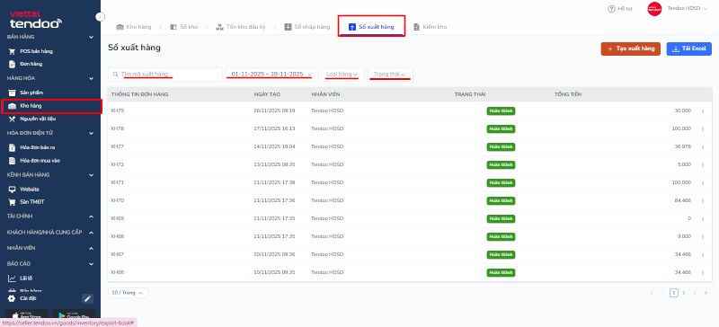
Task: Focus the Tìm mã xuất hàng search field
Action: (x=165, y=75)
